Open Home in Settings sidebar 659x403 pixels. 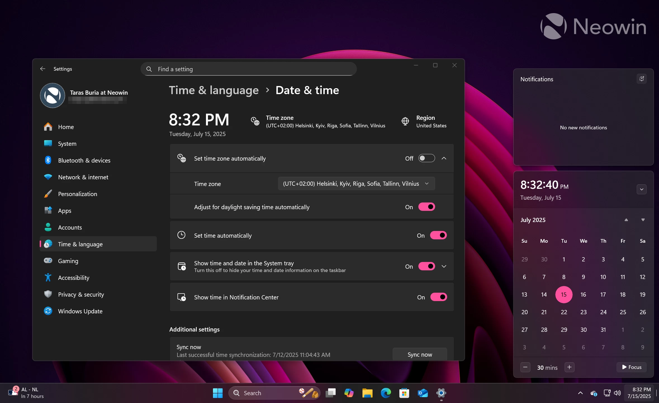98,127
